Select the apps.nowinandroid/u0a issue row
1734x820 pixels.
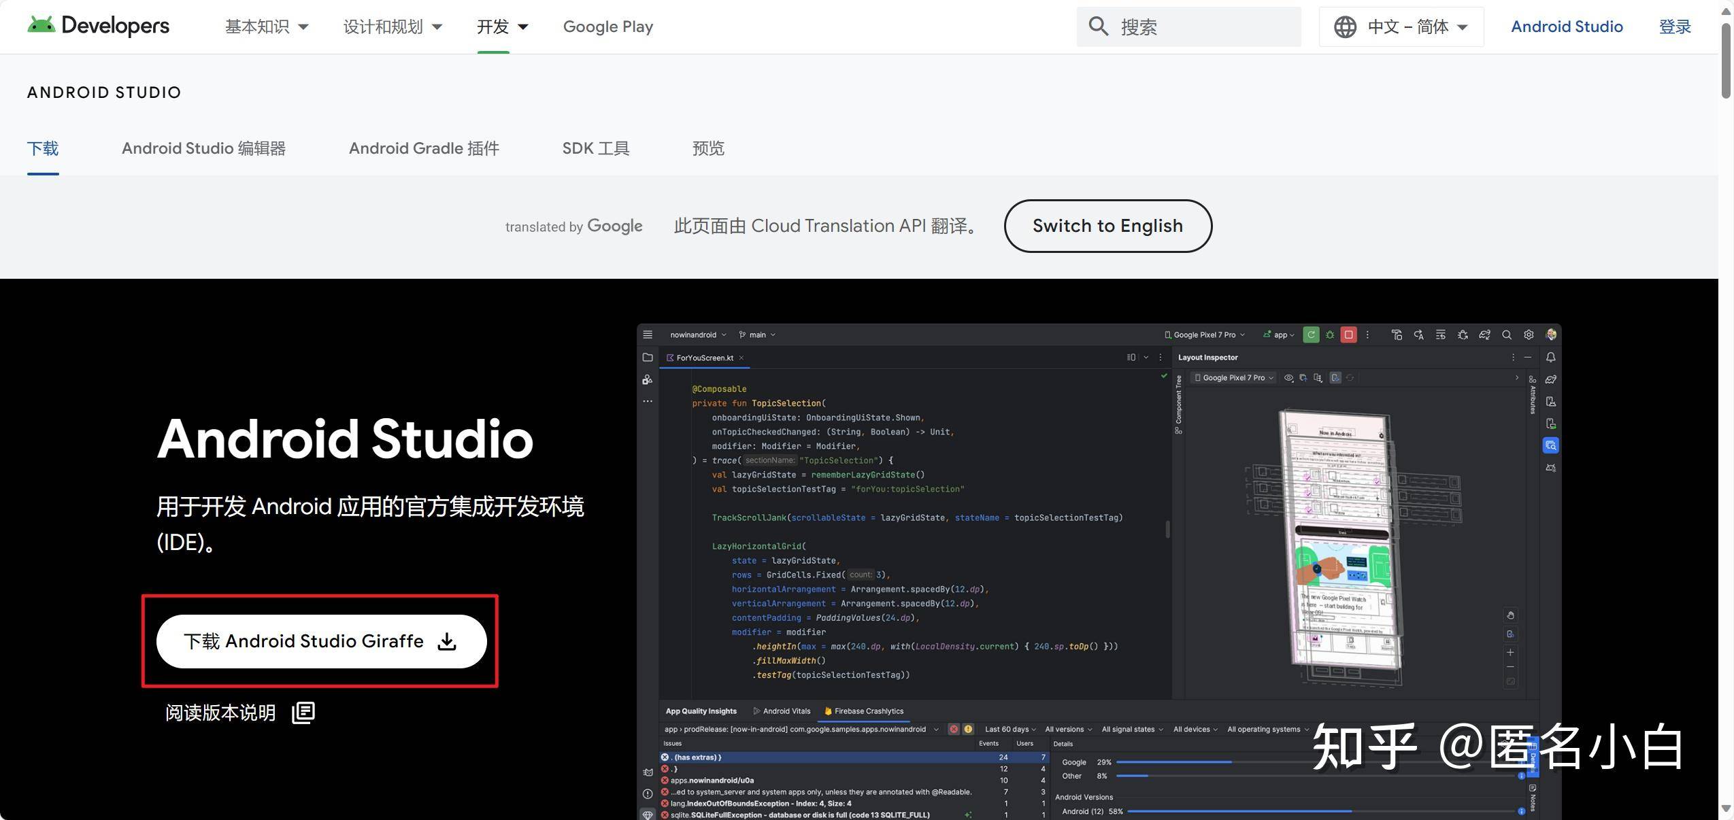tap(853, 781)
